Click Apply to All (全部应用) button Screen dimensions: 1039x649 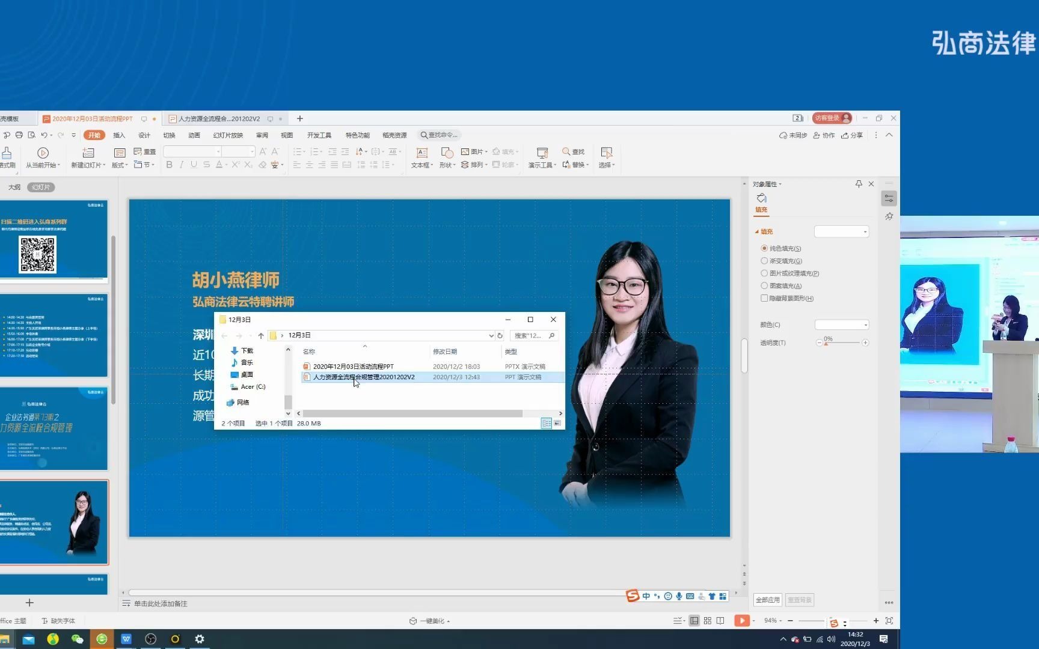pos(767,600)
